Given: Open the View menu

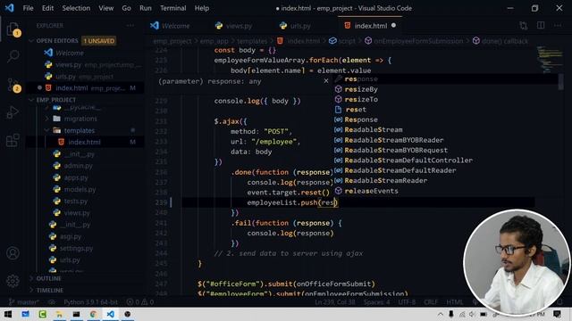Looking at the screenshot, I should coord(105,8).
